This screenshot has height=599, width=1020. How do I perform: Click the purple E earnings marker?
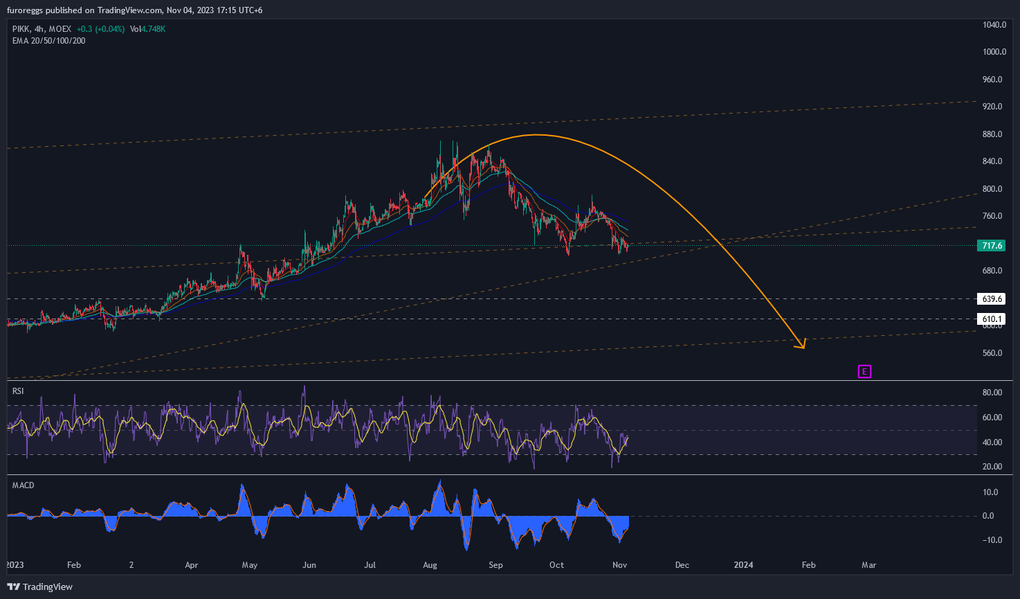click(x=864, y=372)
